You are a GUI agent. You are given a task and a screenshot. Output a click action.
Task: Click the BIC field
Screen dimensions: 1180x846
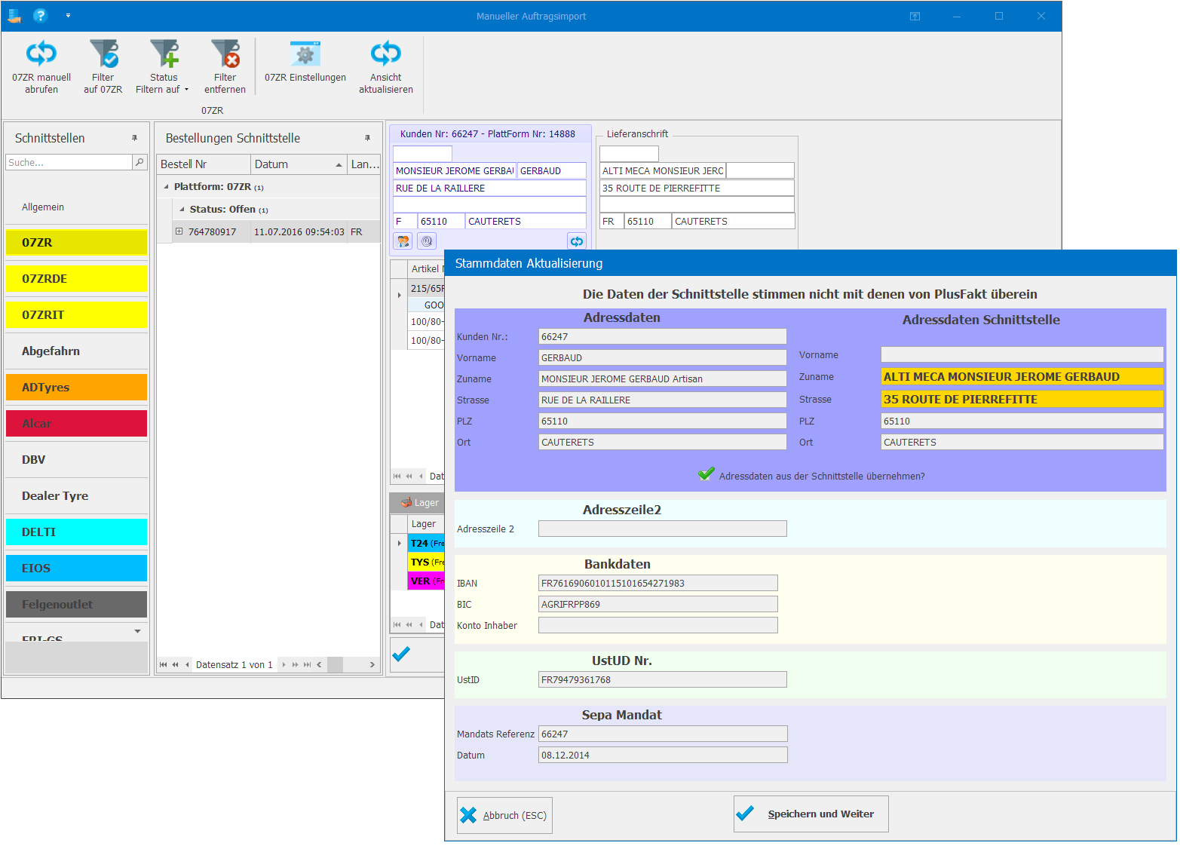657,604
